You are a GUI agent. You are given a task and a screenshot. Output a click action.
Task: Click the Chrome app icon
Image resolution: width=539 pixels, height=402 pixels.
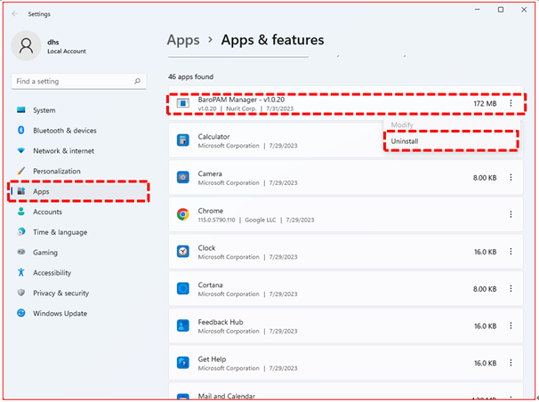(x=183, y=214)
